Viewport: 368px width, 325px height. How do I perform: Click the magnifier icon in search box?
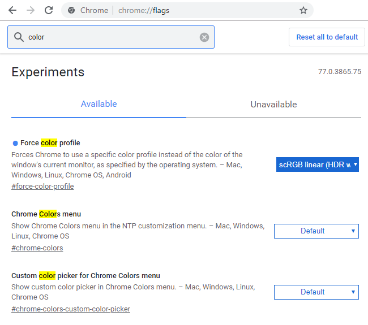pos(19,37)
